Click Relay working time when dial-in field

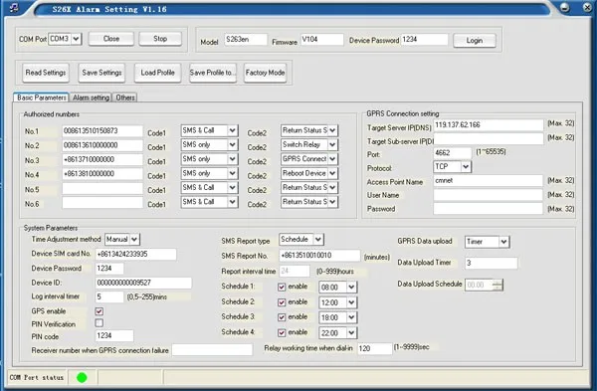[x=375, y=348]
